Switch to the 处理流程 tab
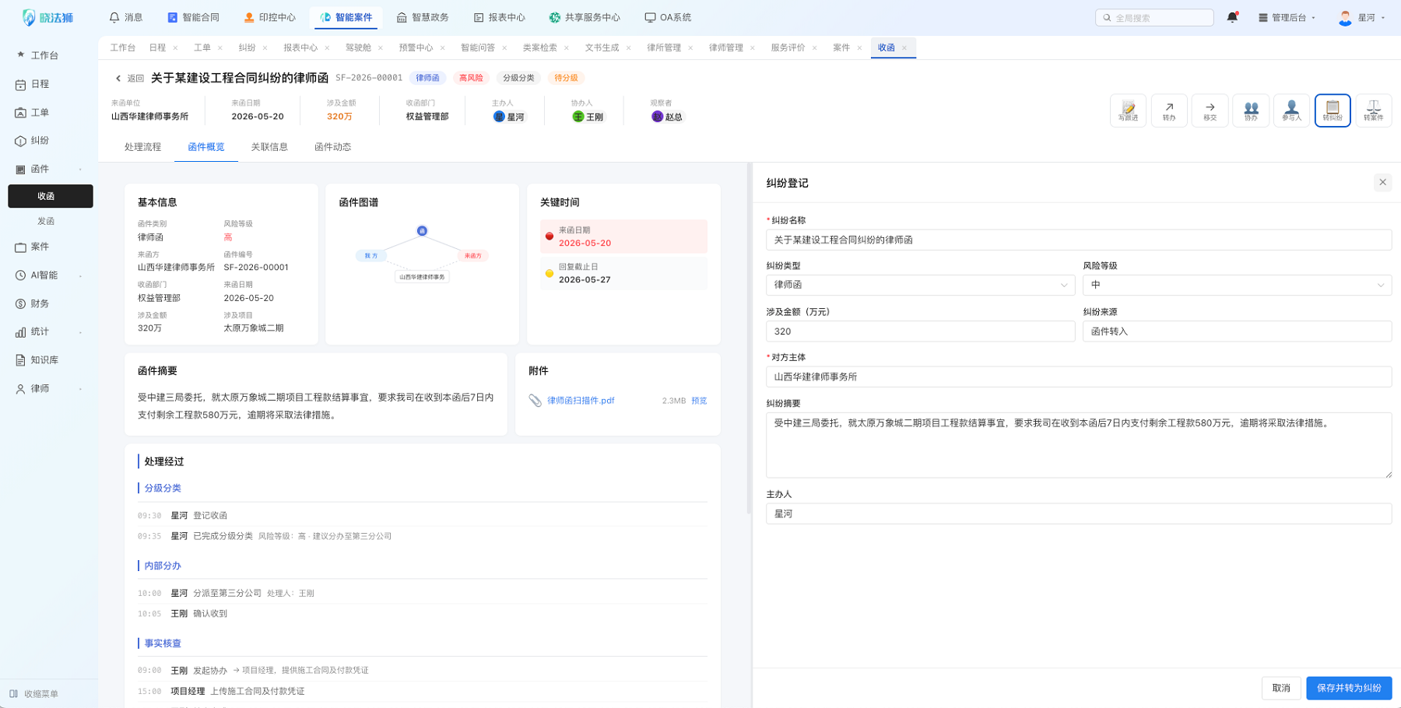This screenshot has height=708, width=1401. 142,147
